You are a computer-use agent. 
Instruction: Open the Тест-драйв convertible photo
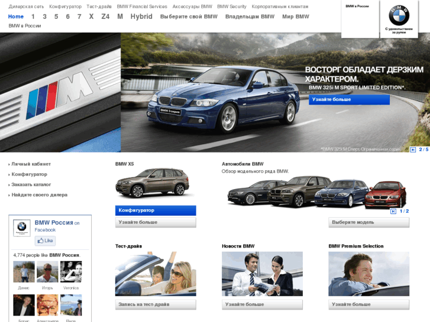click(156, 274)
